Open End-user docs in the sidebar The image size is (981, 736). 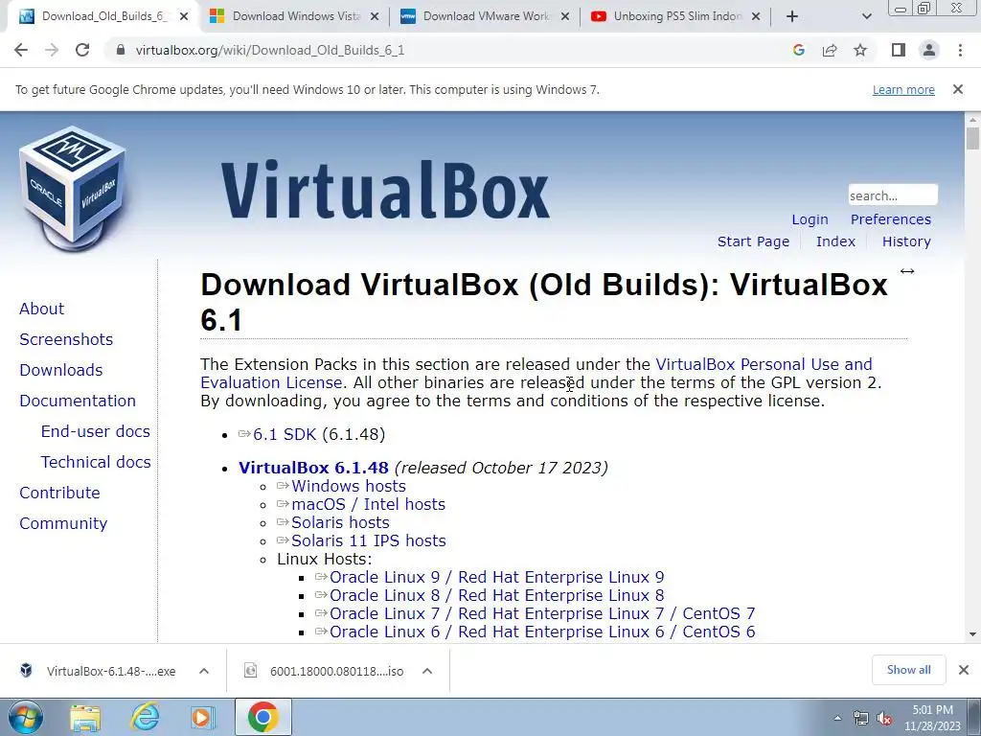(x=95, y=431)
